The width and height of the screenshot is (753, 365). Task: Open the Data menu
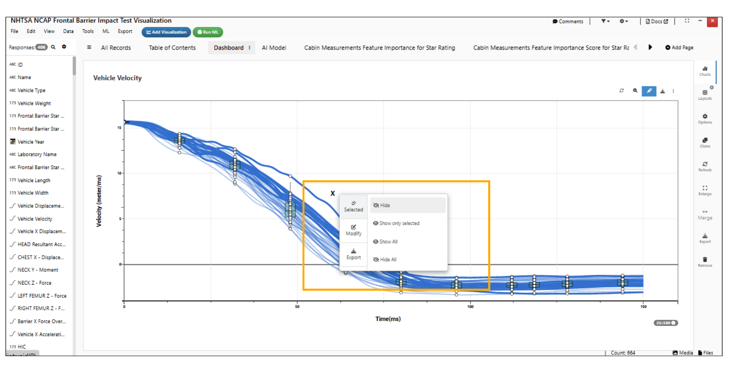tap(68, 31)
